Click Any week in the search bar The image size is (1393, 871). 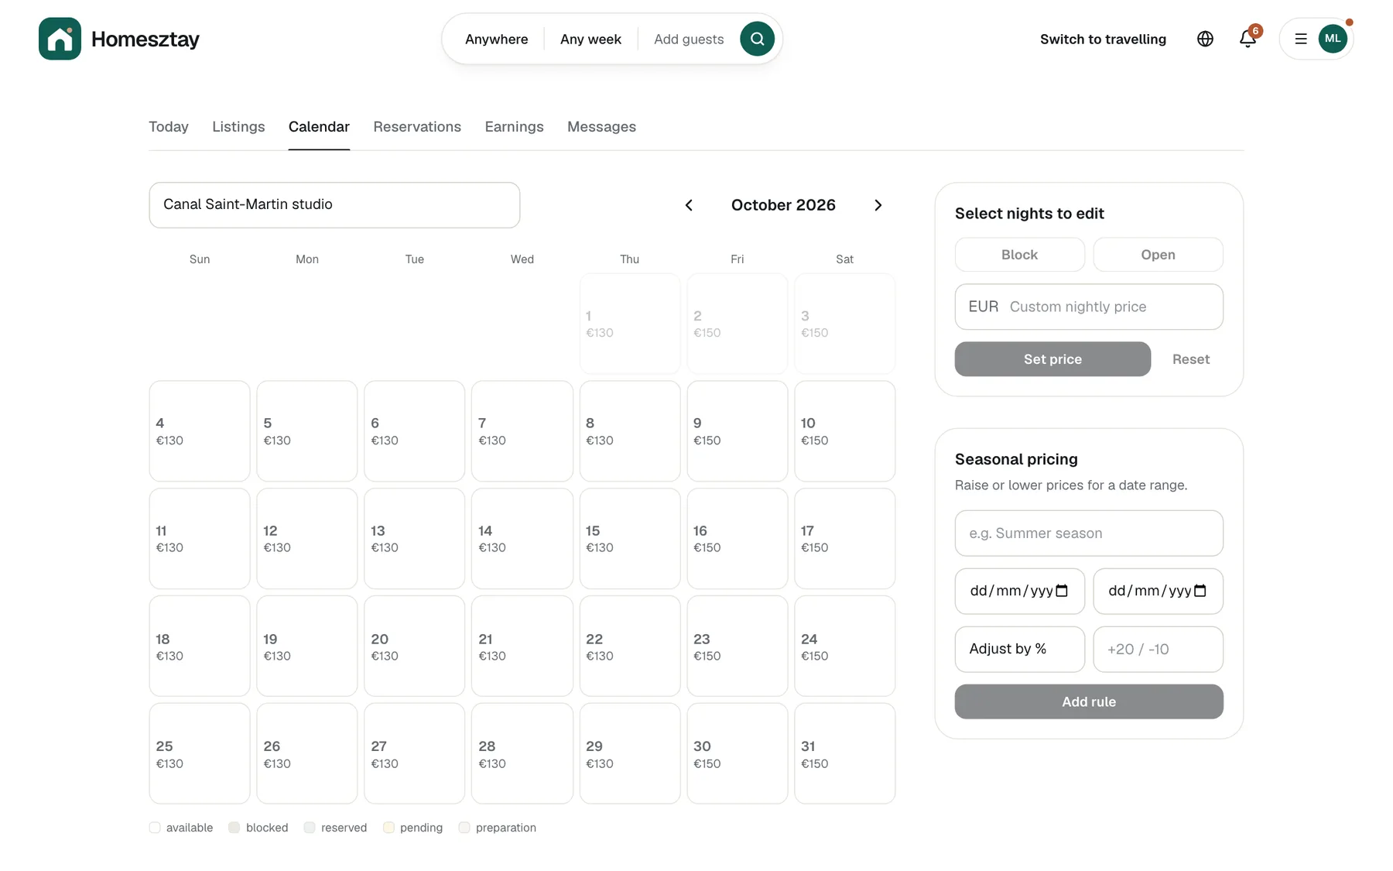(590, 39)
